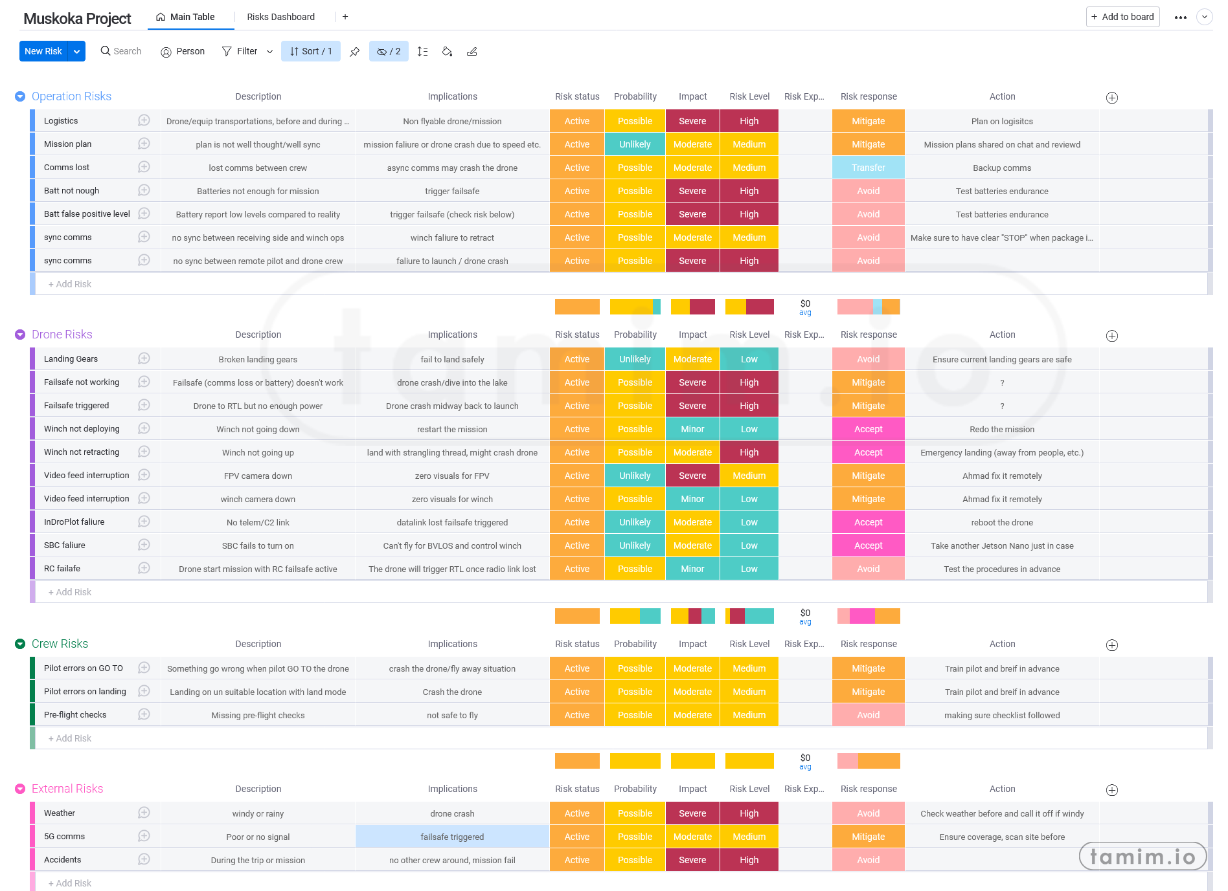Click the Operation Risks risk response summary bar
The height and width of the screenshot is (891, 1228).
(869, 307)
